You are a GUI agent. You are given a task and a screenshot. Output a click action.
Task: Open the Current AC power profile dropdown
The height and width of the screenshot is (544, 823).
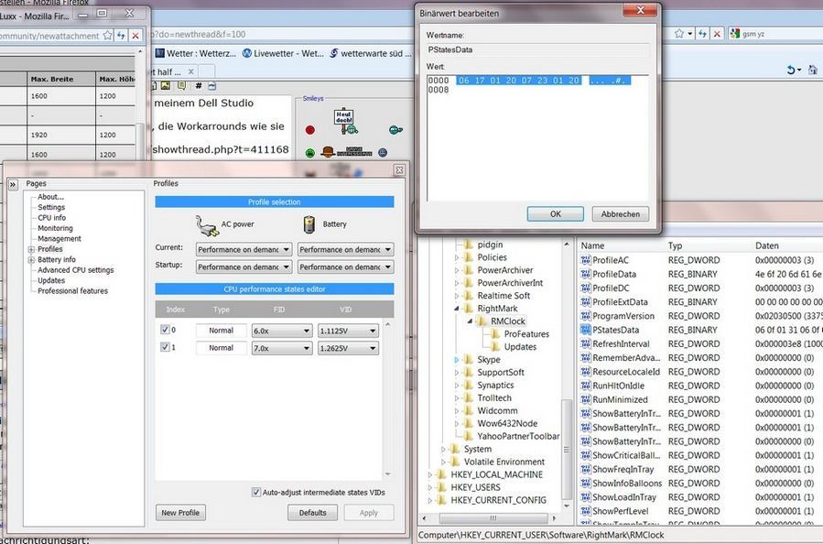click(244, 249)
